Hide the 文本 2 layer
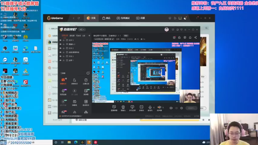258x145 pixels. click(60, 48)
